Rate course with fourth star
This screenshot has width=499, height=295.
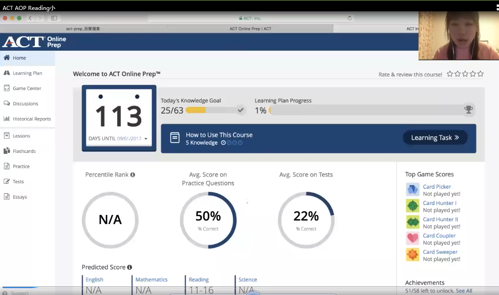473,74
